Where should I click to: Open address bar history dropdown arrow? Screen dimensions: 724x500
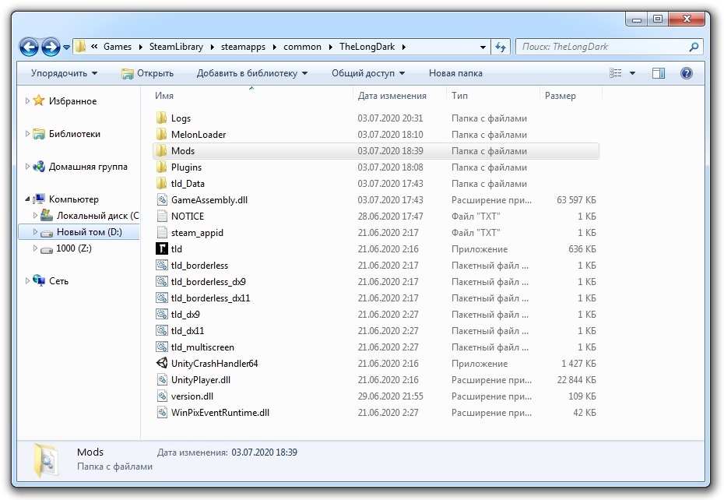pyautogui.click(x=483, y=48)
